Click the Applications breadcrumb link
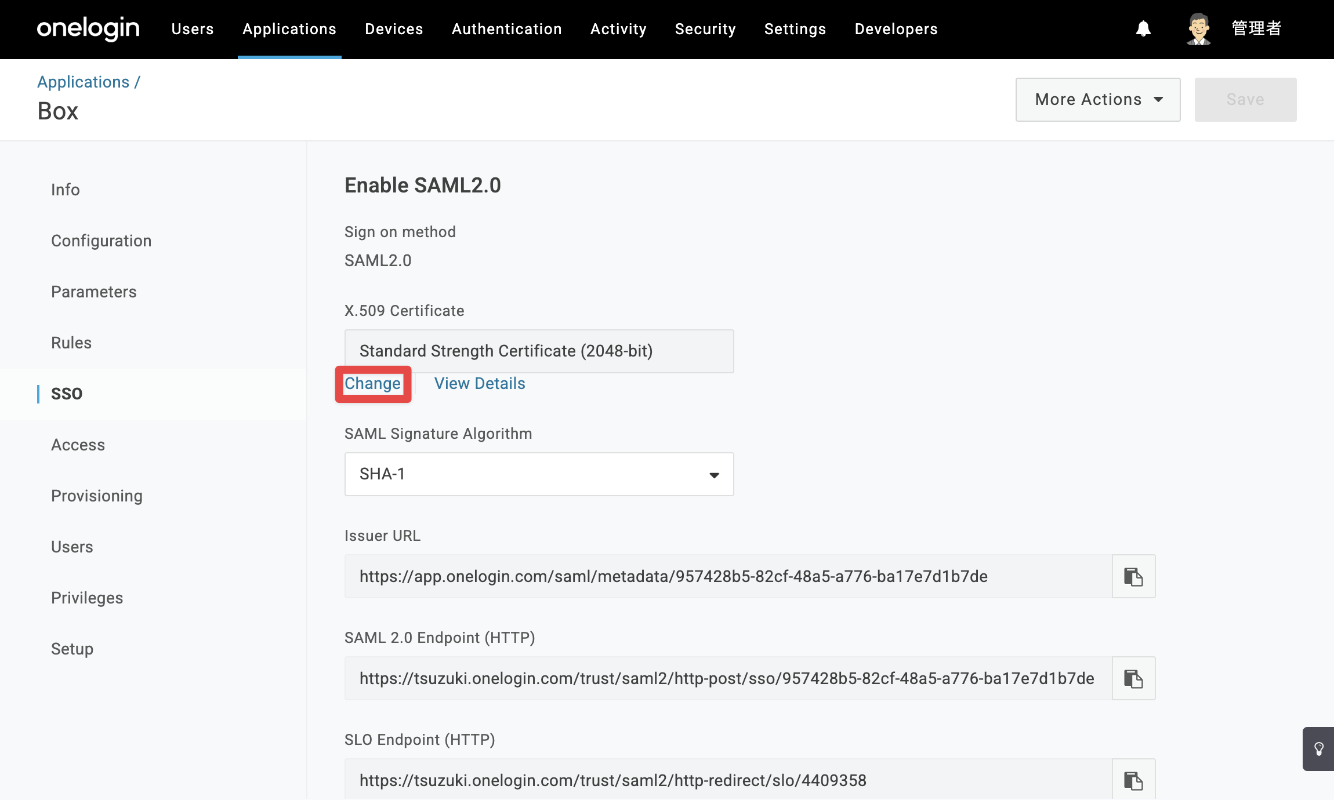Image resolution: width=1334 pixels, height=800 pixels. coord(84,82)
